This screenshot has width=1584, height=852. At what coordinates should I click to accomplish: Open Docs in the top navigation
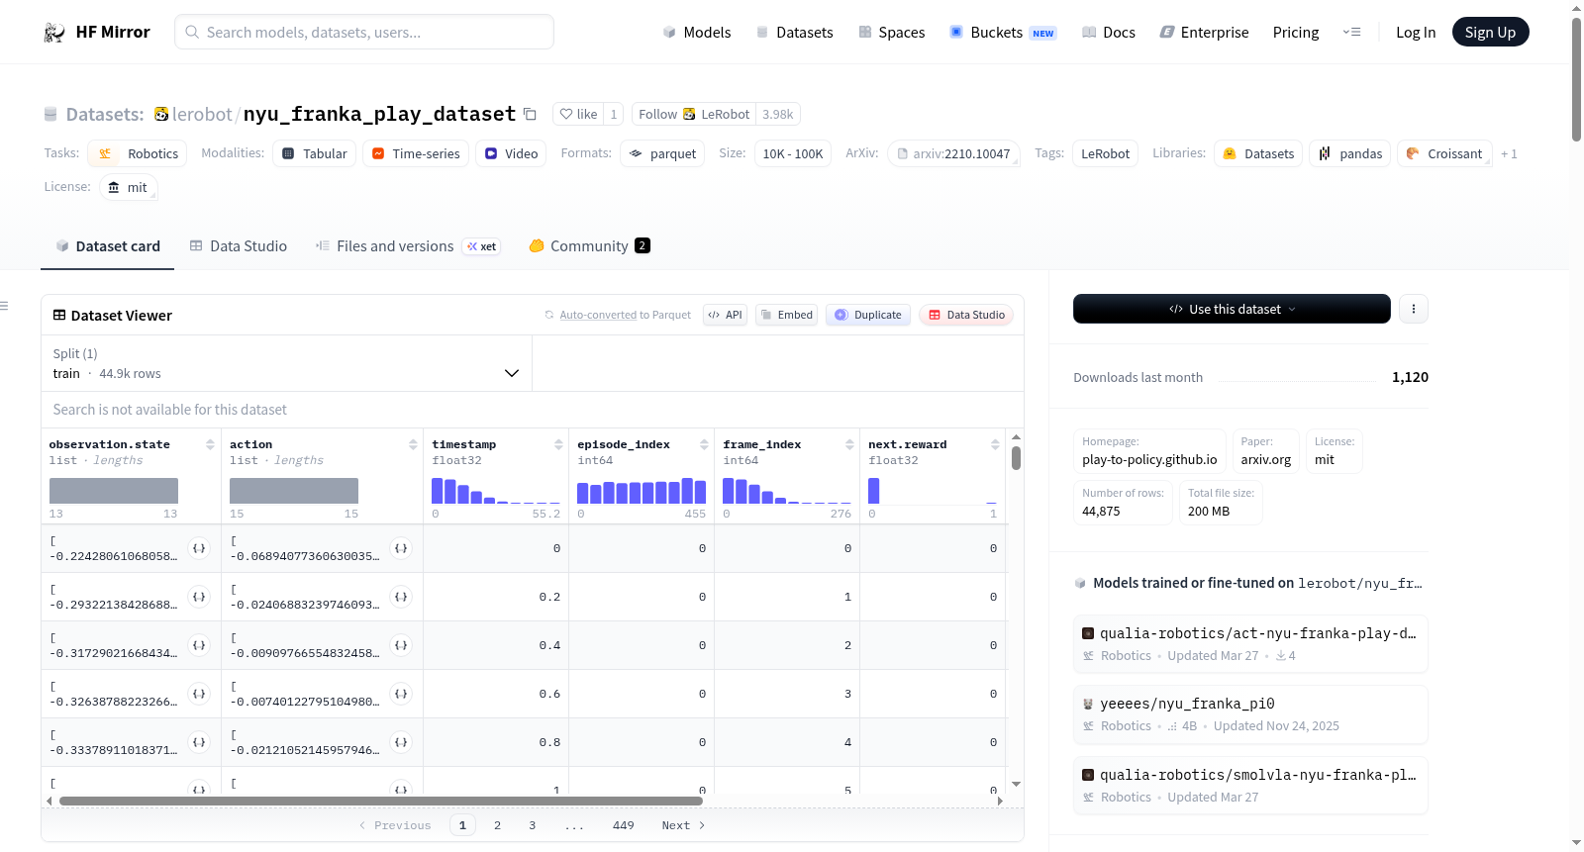coord(1108,33)
